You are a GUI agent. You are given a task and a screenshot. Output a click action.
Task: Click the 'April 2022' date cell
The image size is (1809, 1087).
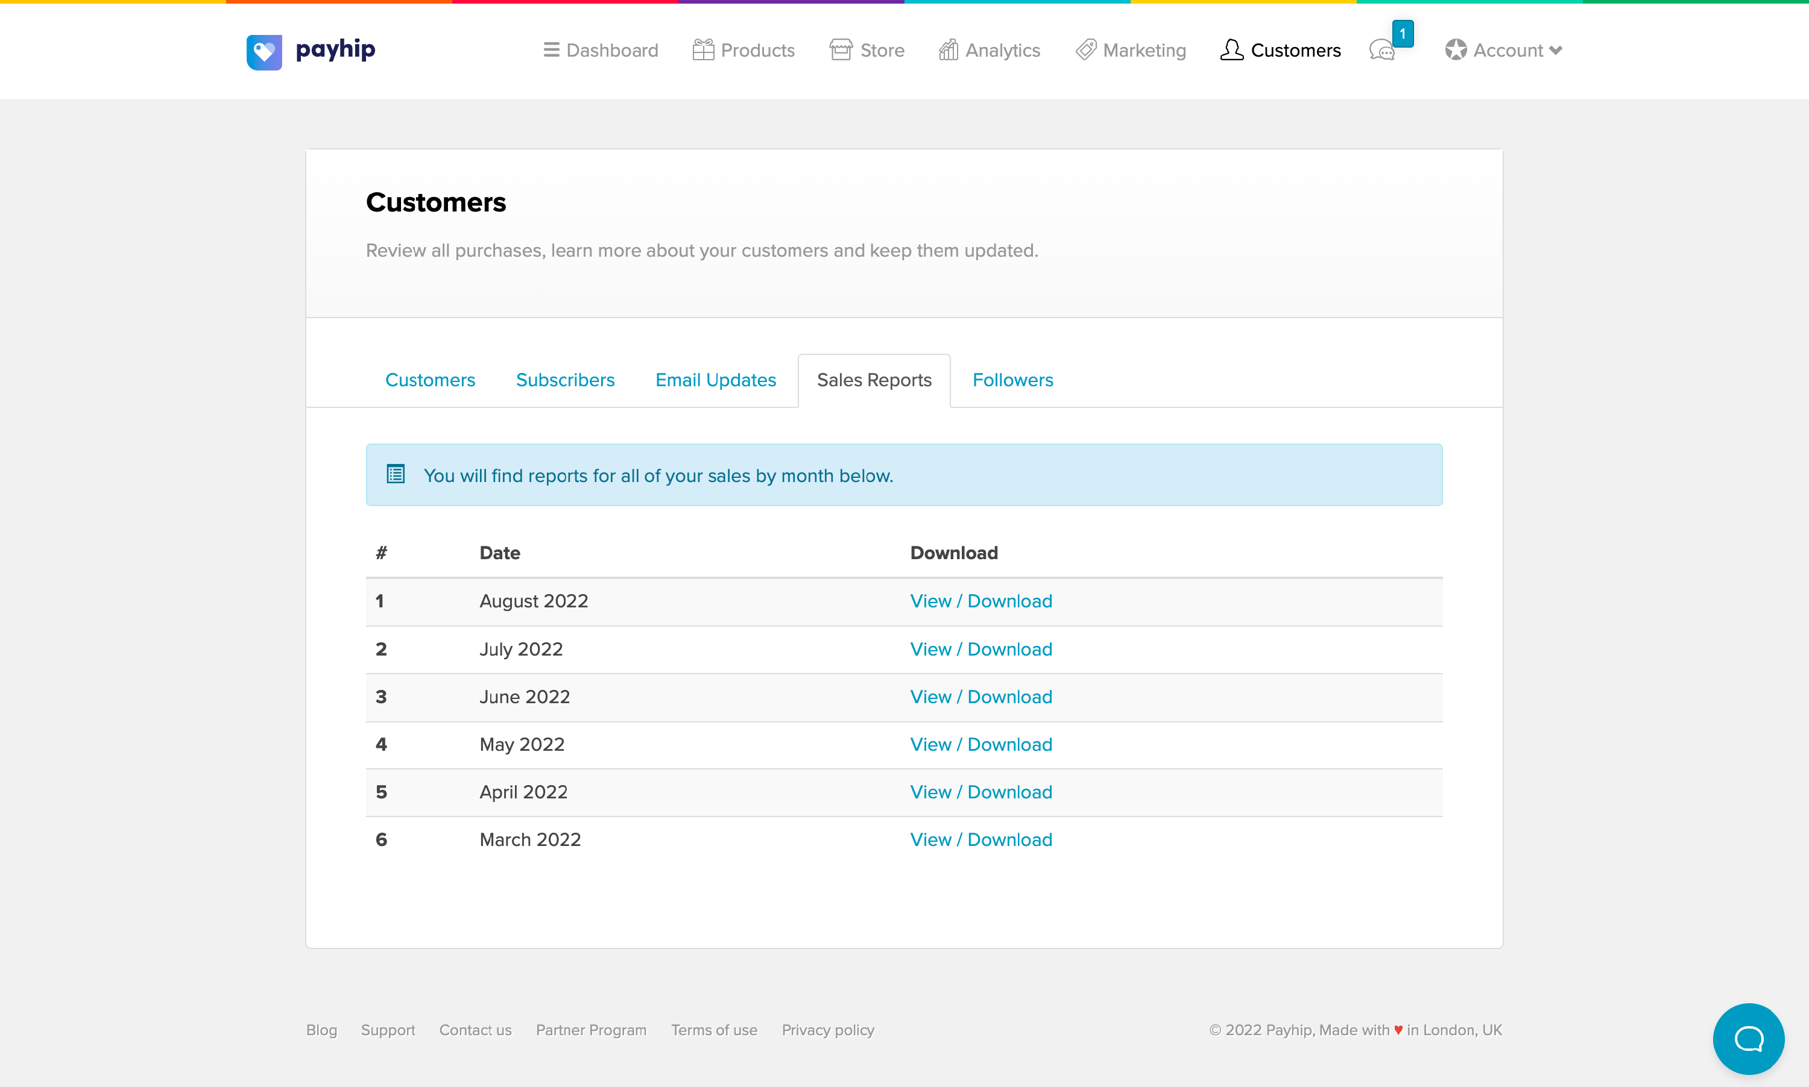523,792
